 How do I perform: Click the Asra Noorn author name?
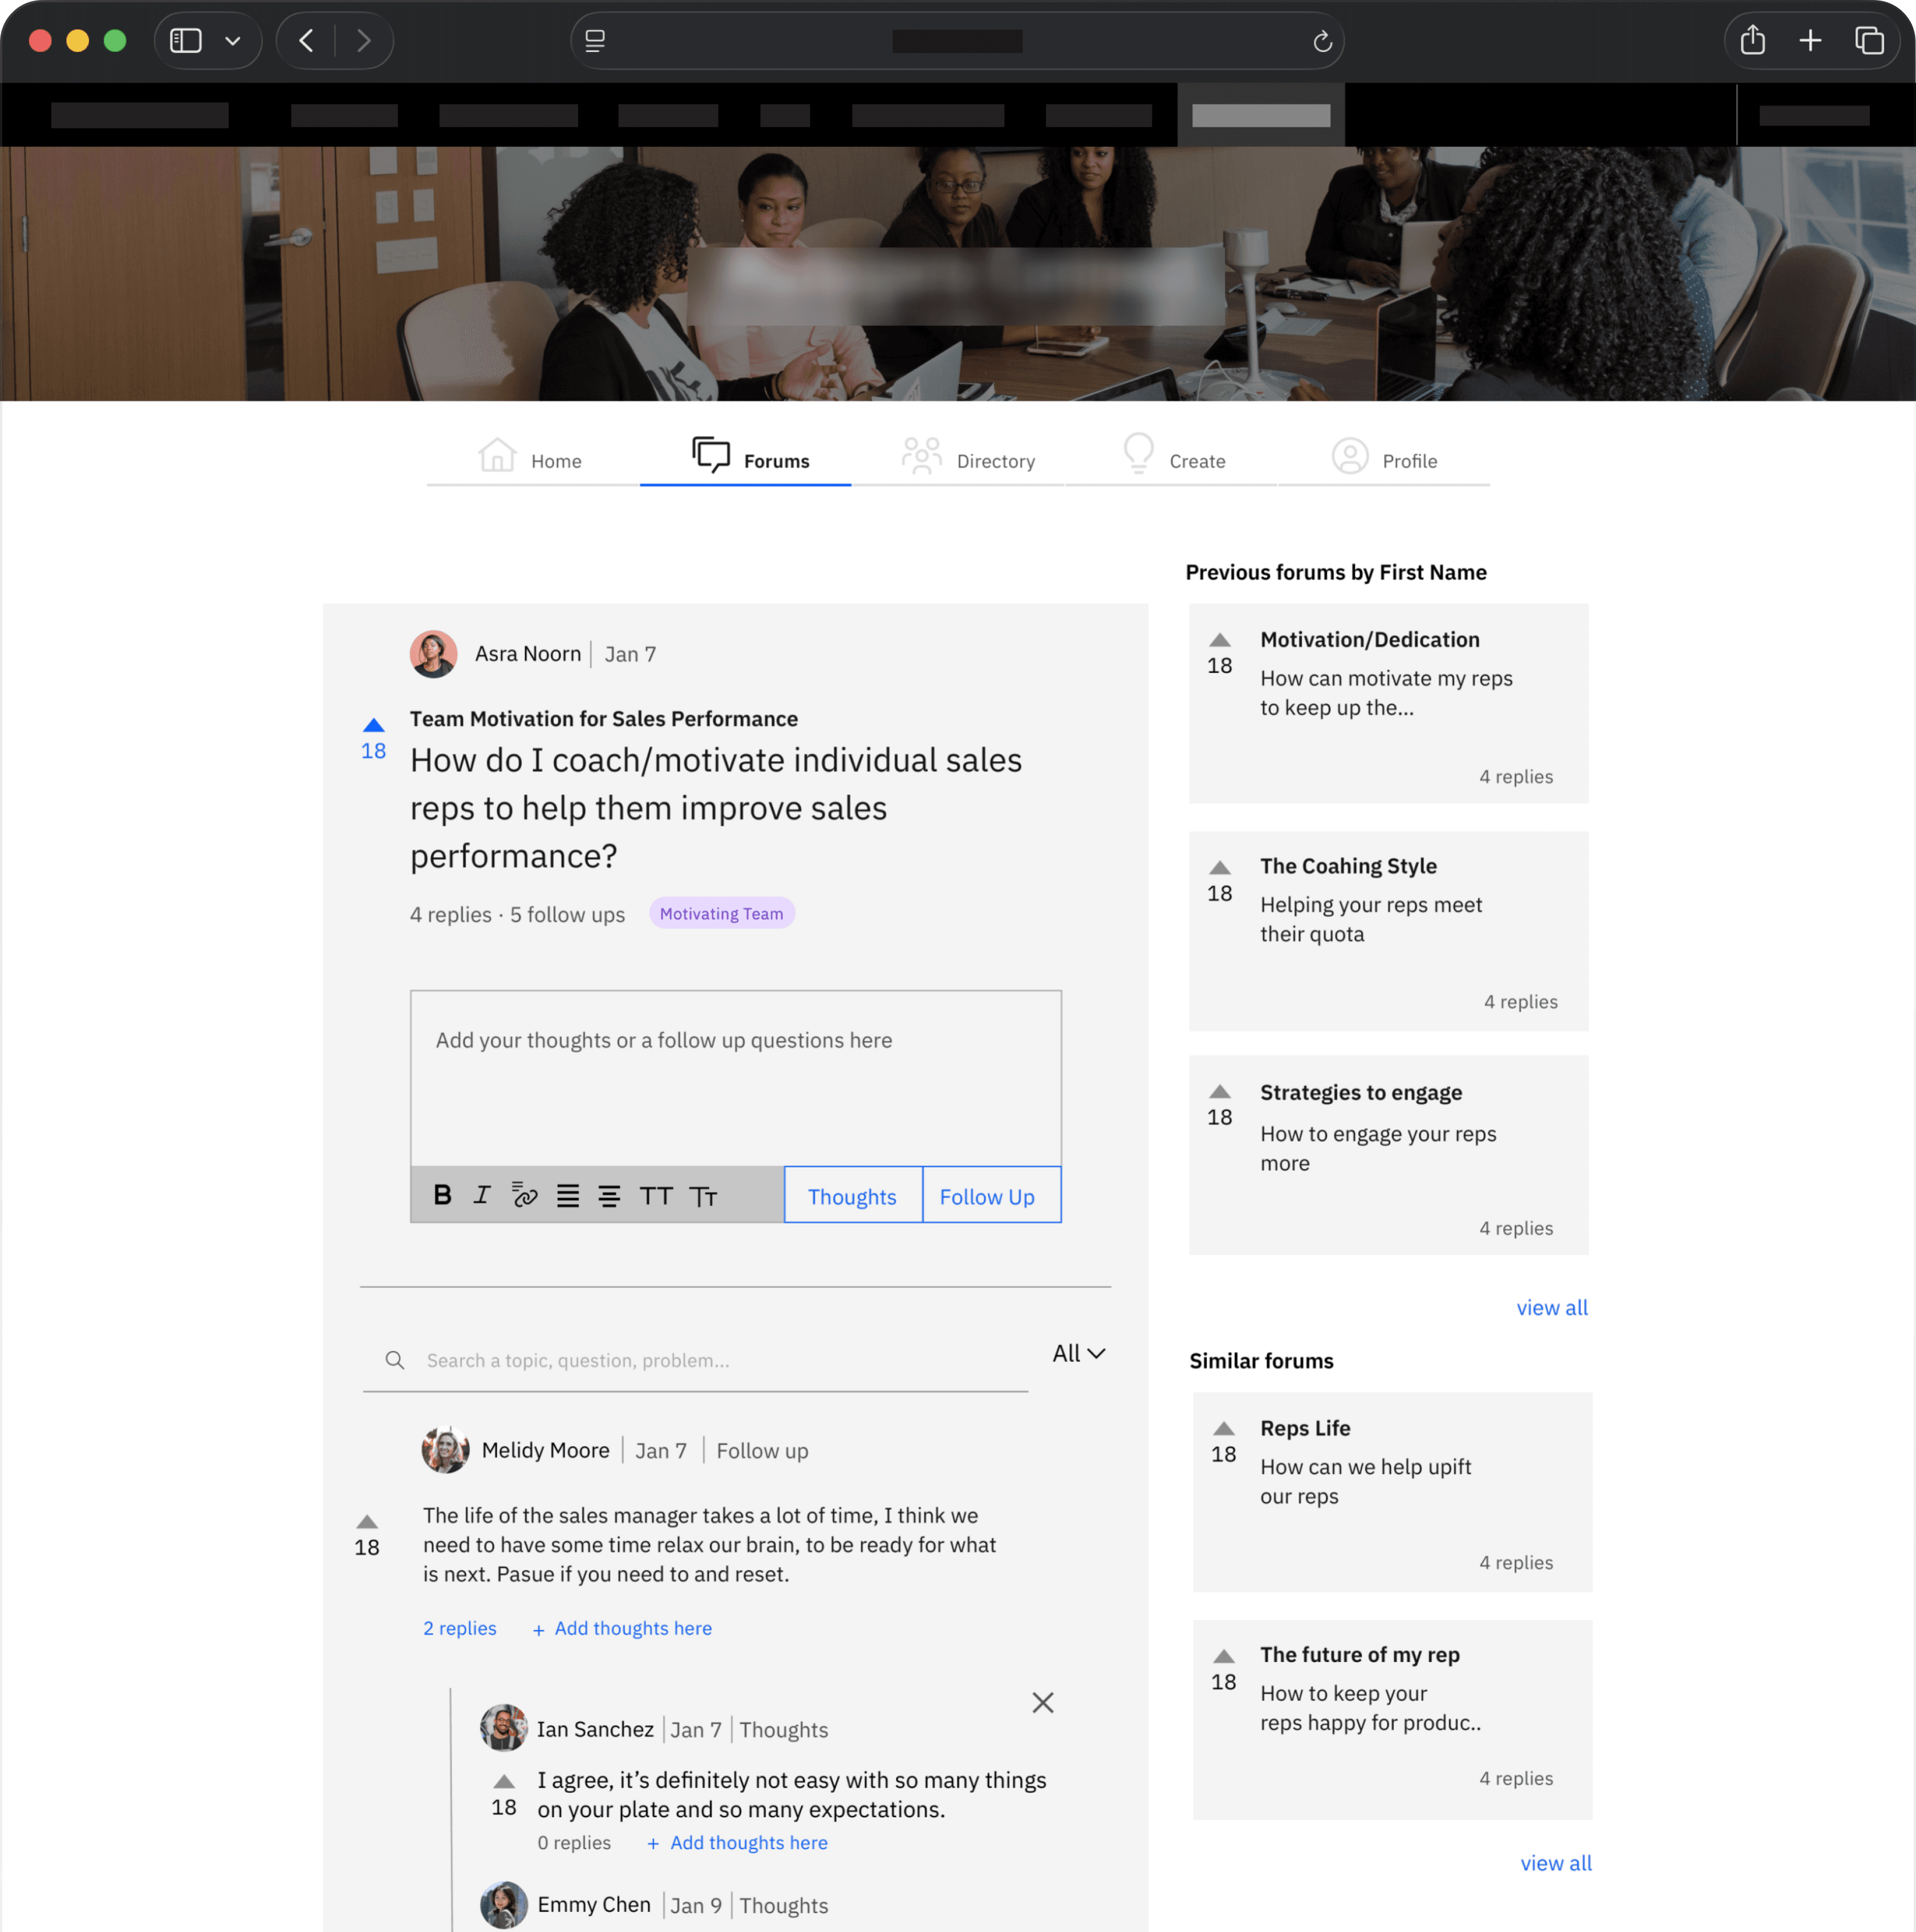tap(527, 654)
